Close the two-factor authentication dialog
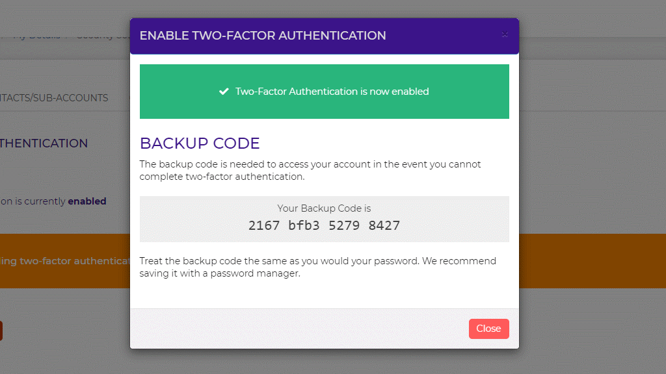This screenshot has width=666, height=374. click(488, 329)
